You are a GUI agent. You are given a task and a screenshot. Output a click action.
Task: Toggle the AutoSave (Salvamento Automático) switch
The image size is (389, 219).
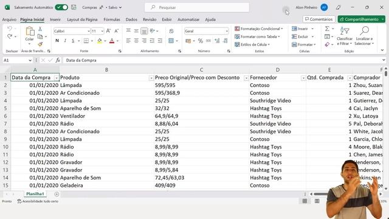click(61, 7)
